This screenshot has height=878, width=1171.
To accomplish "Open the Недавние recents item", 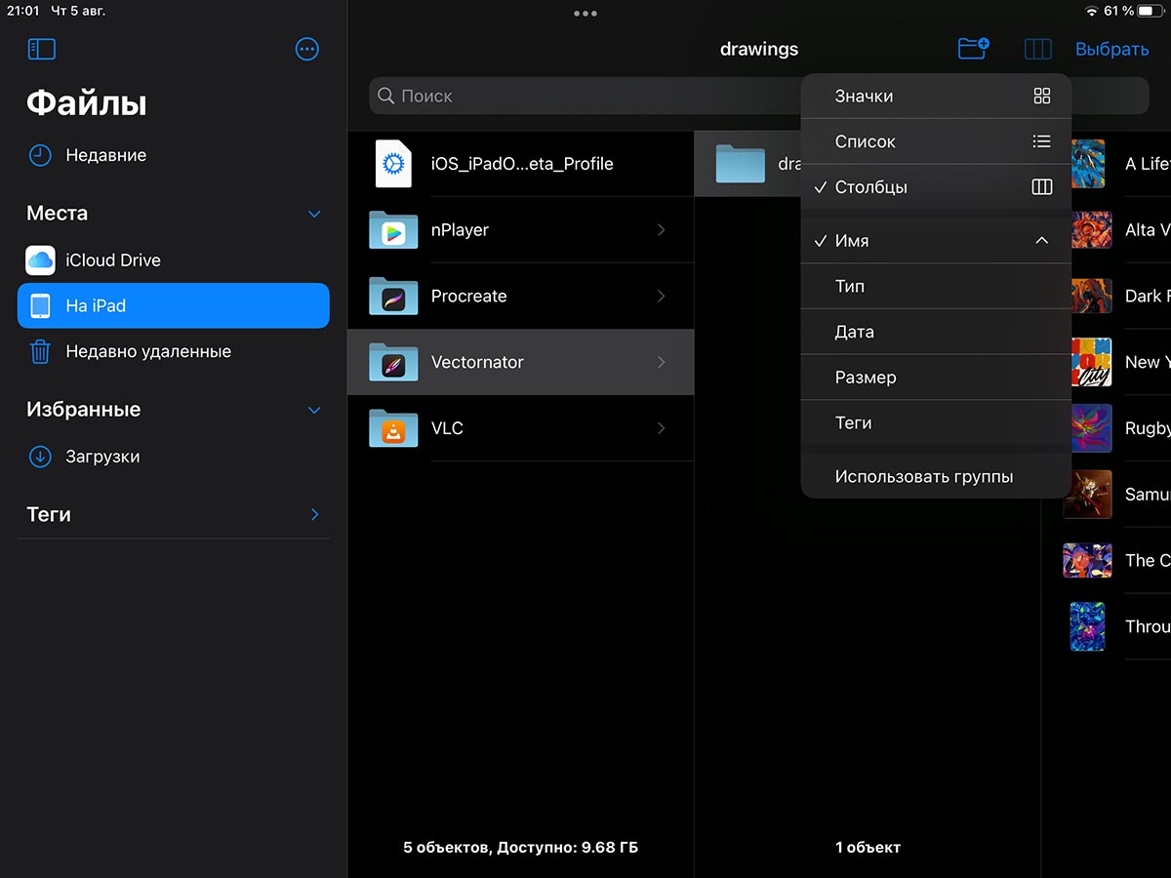I will pos(105,155).
